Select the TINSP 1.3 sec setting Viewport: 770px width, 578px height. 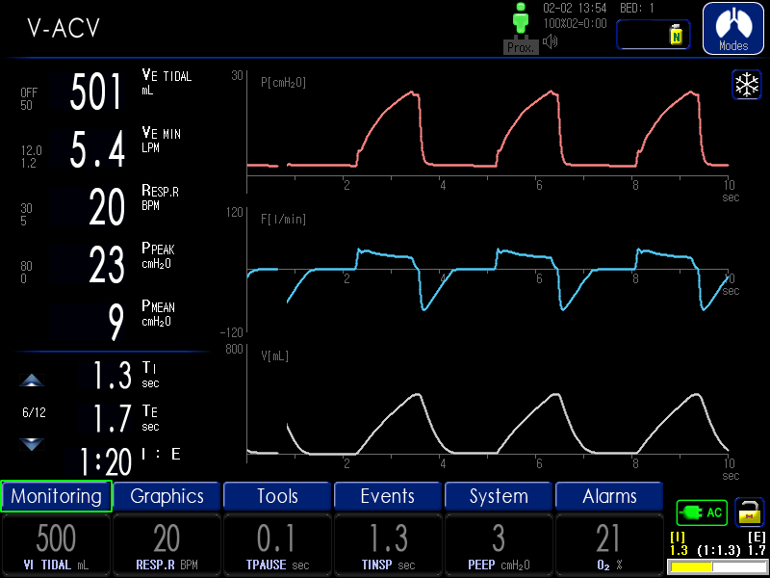pyautogui.click(x=388, y=545)
